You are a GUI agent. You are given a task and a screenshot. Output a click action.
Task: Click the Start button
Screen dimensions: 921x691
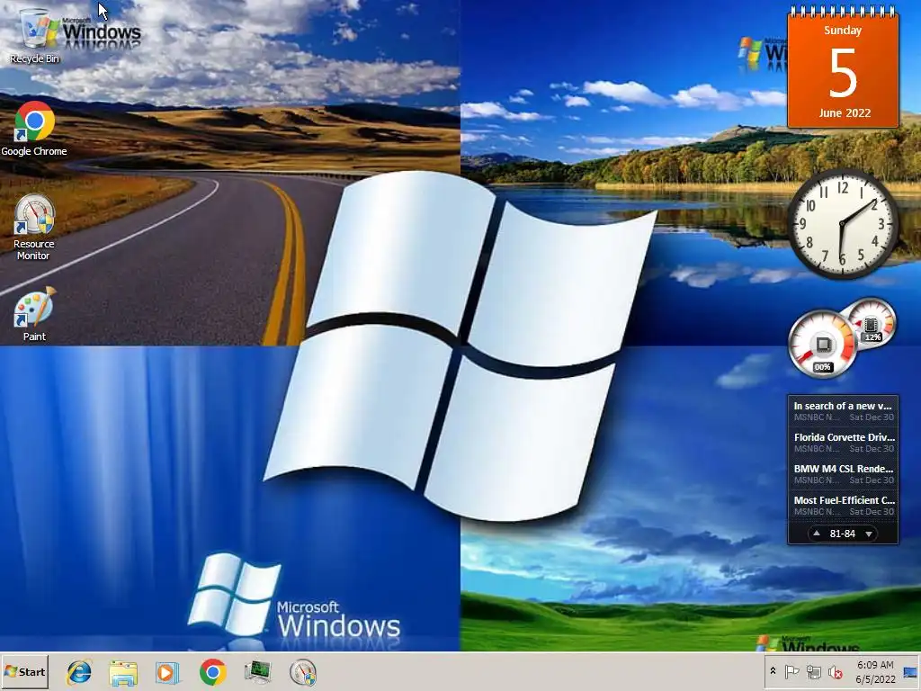[x=24, y=671]
